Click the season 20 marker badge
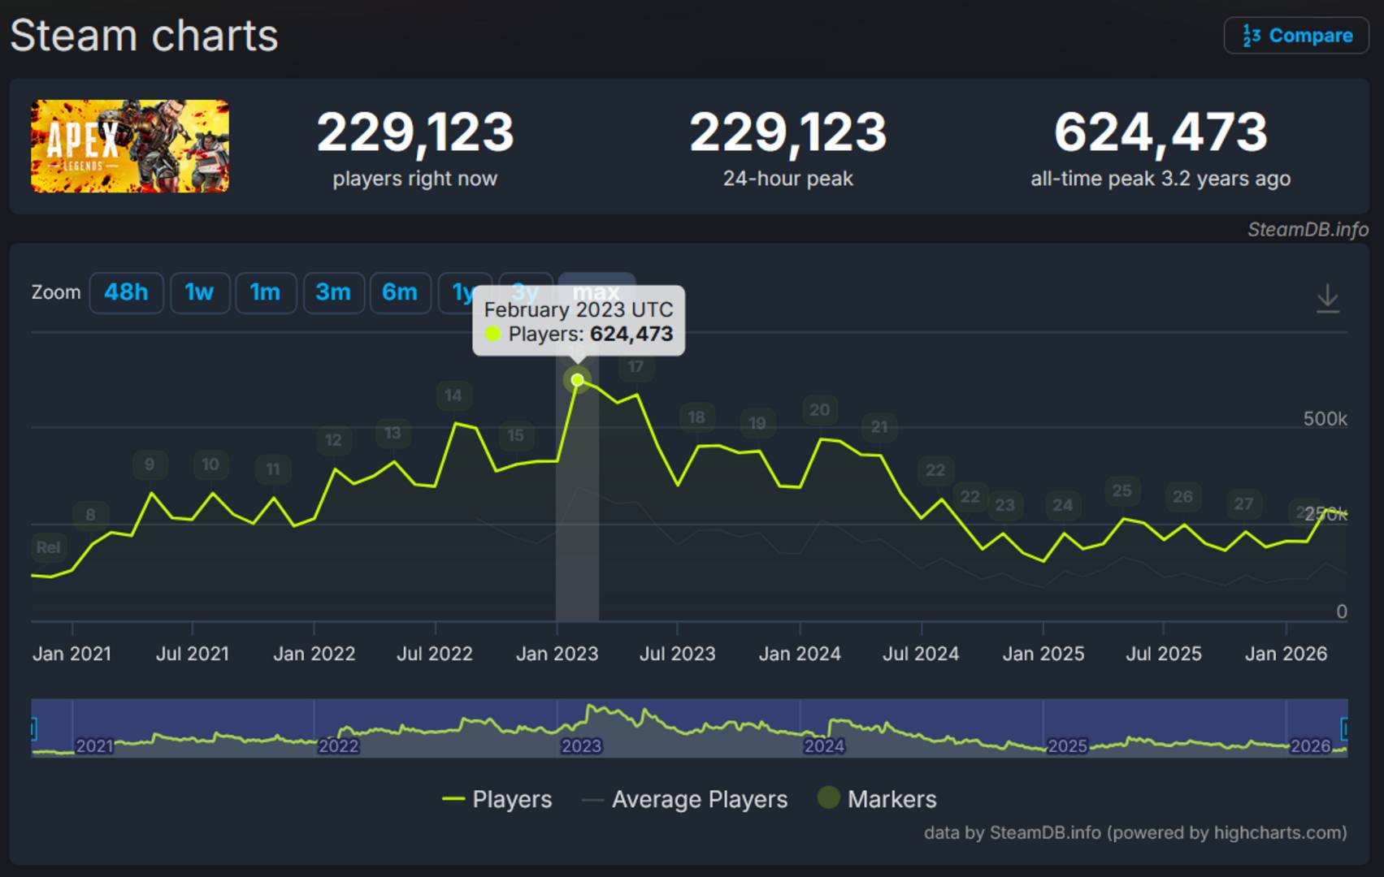This screenshot has height=877, width=1384. 819,411
